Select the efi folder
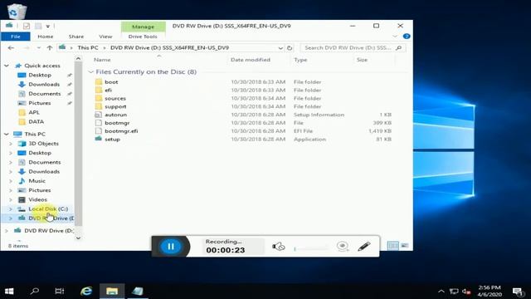Viewport: 531px width, 299px height. point(108,91)
